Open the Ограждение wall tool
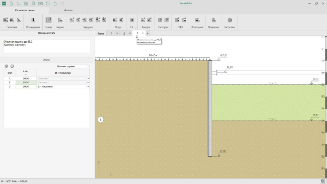 click(x=33, y=20)
